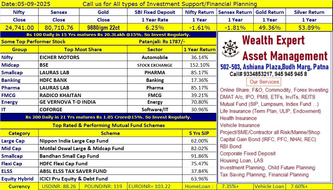Click the STOCK EXCHANGE sector cell
333x190 pixels.
(155, 65)
